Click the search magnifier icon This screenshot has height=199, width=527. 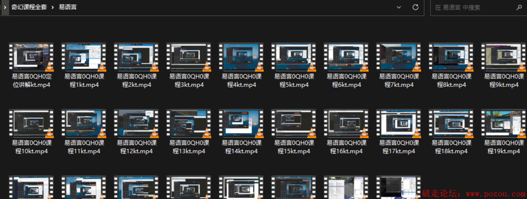519,7
